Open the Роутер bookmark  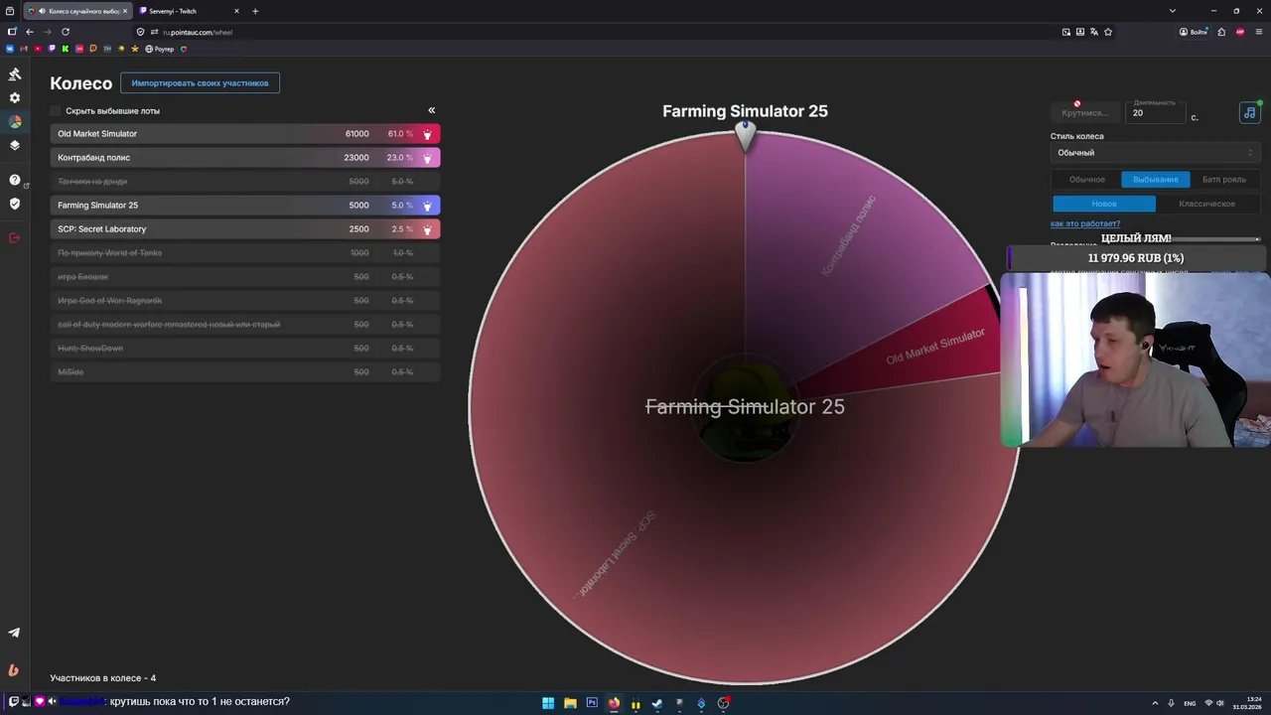[159, 49]
